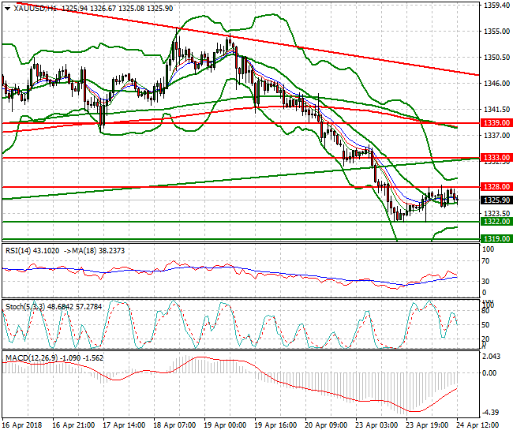Click the current price label 1325.90
The height and width of the screenshot is (434, 513).
tap(496, 200)
